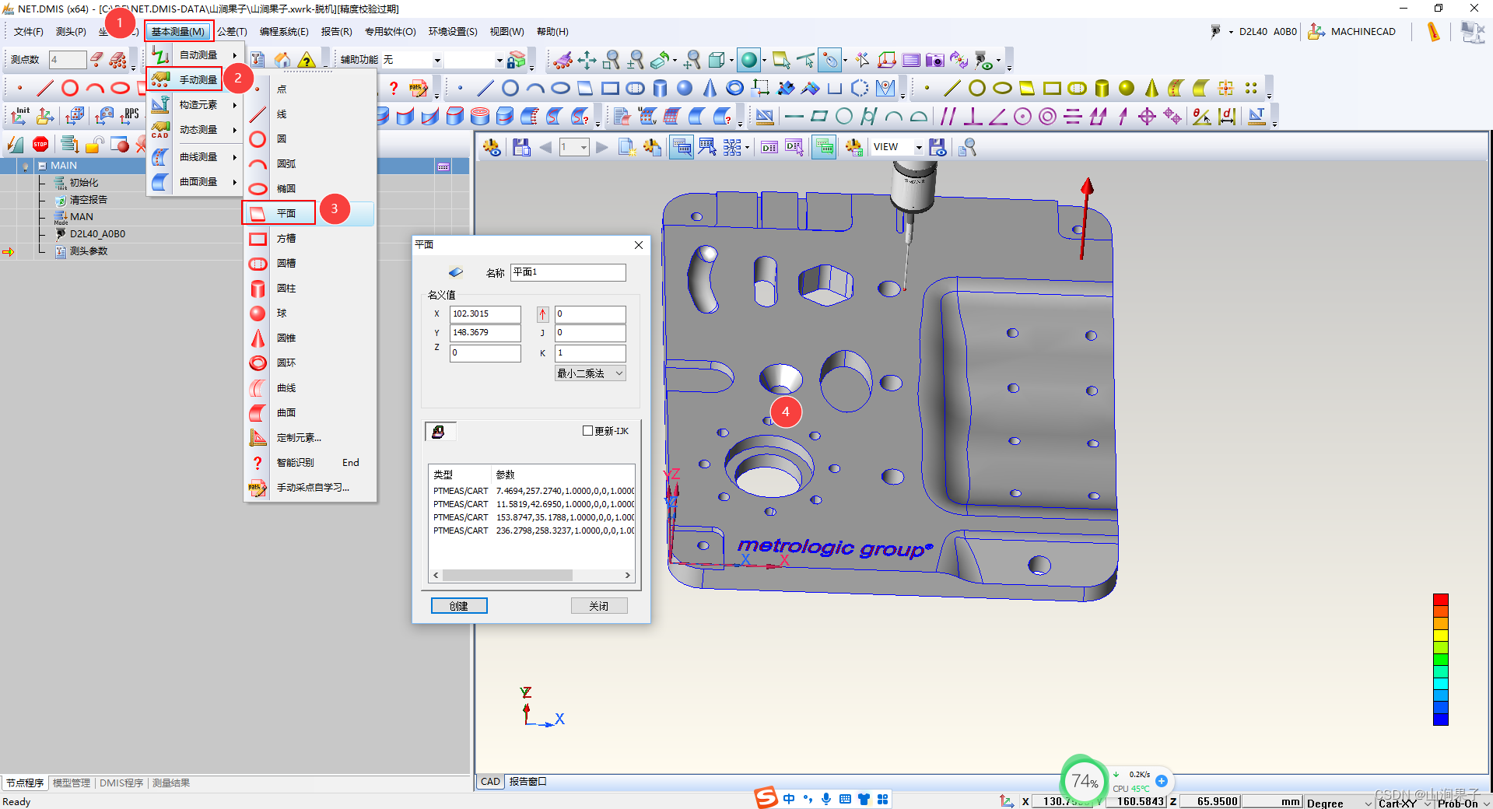Click the 名称 input field

(568, 272)
